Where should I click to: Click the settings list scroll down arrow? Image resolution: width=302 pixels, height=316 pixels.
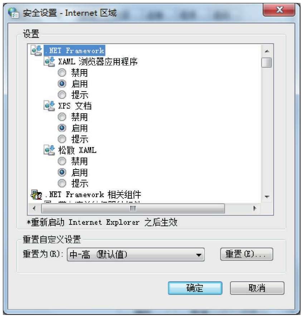click(267, 197)
